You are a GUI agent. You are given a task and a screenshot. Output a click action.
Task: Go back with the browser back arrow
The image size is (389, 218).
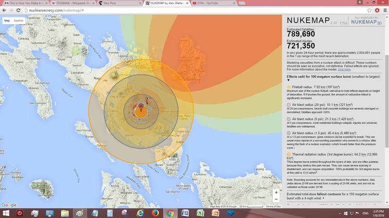click(x=4, y=10)
